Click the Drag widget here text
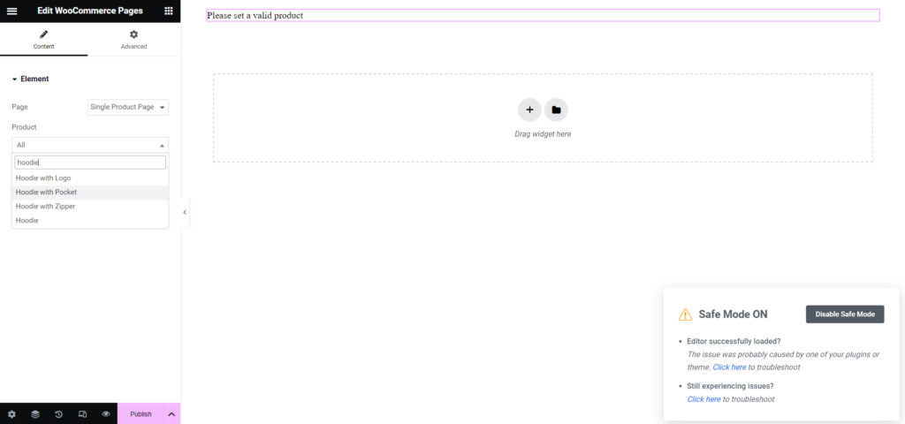905x424 pixels. pyautogui.click(x=543, y=134)
